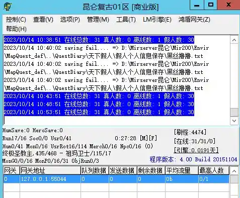Click the 剩余数据 column header
The image size is (240, 198).
pos(151,170)
